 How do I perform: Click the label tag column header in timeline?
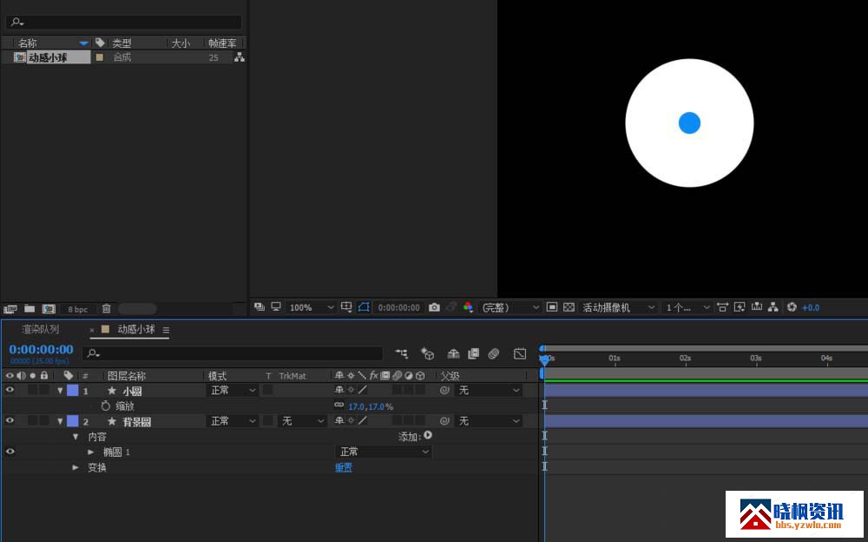(68, 375)
